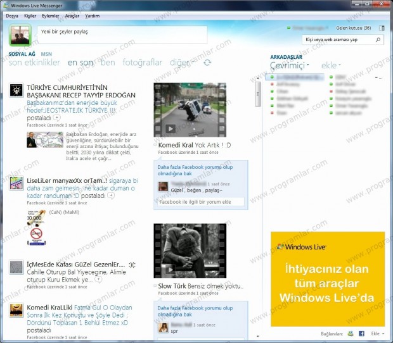Click commenter avatar beside 'spr' comment
Viewport: 393px width, 343px height.
[x=163, y=328]
